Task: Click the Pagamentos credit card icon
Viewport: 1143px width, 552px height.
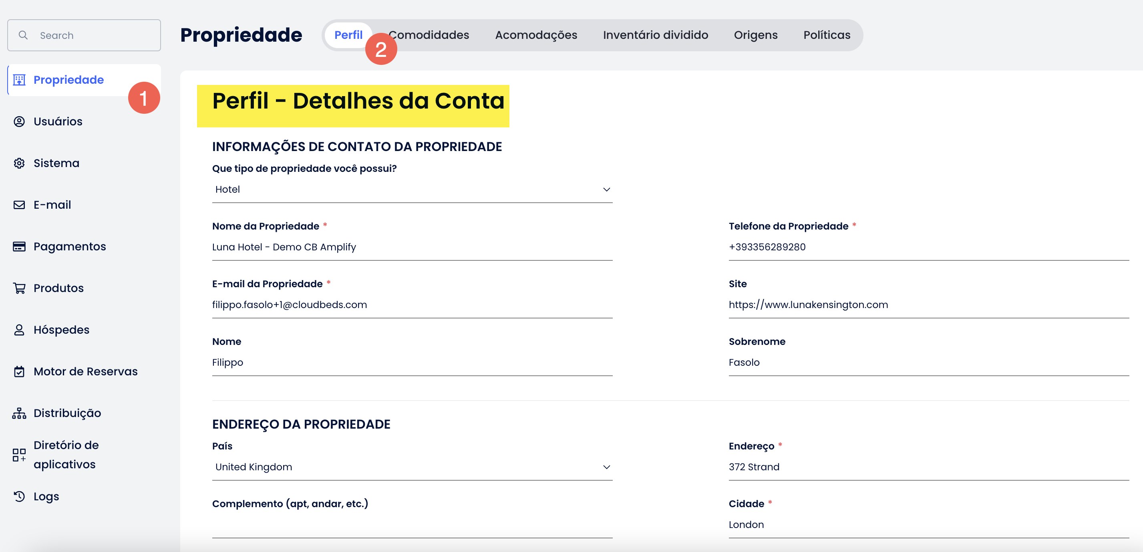Action: [19, 247]
